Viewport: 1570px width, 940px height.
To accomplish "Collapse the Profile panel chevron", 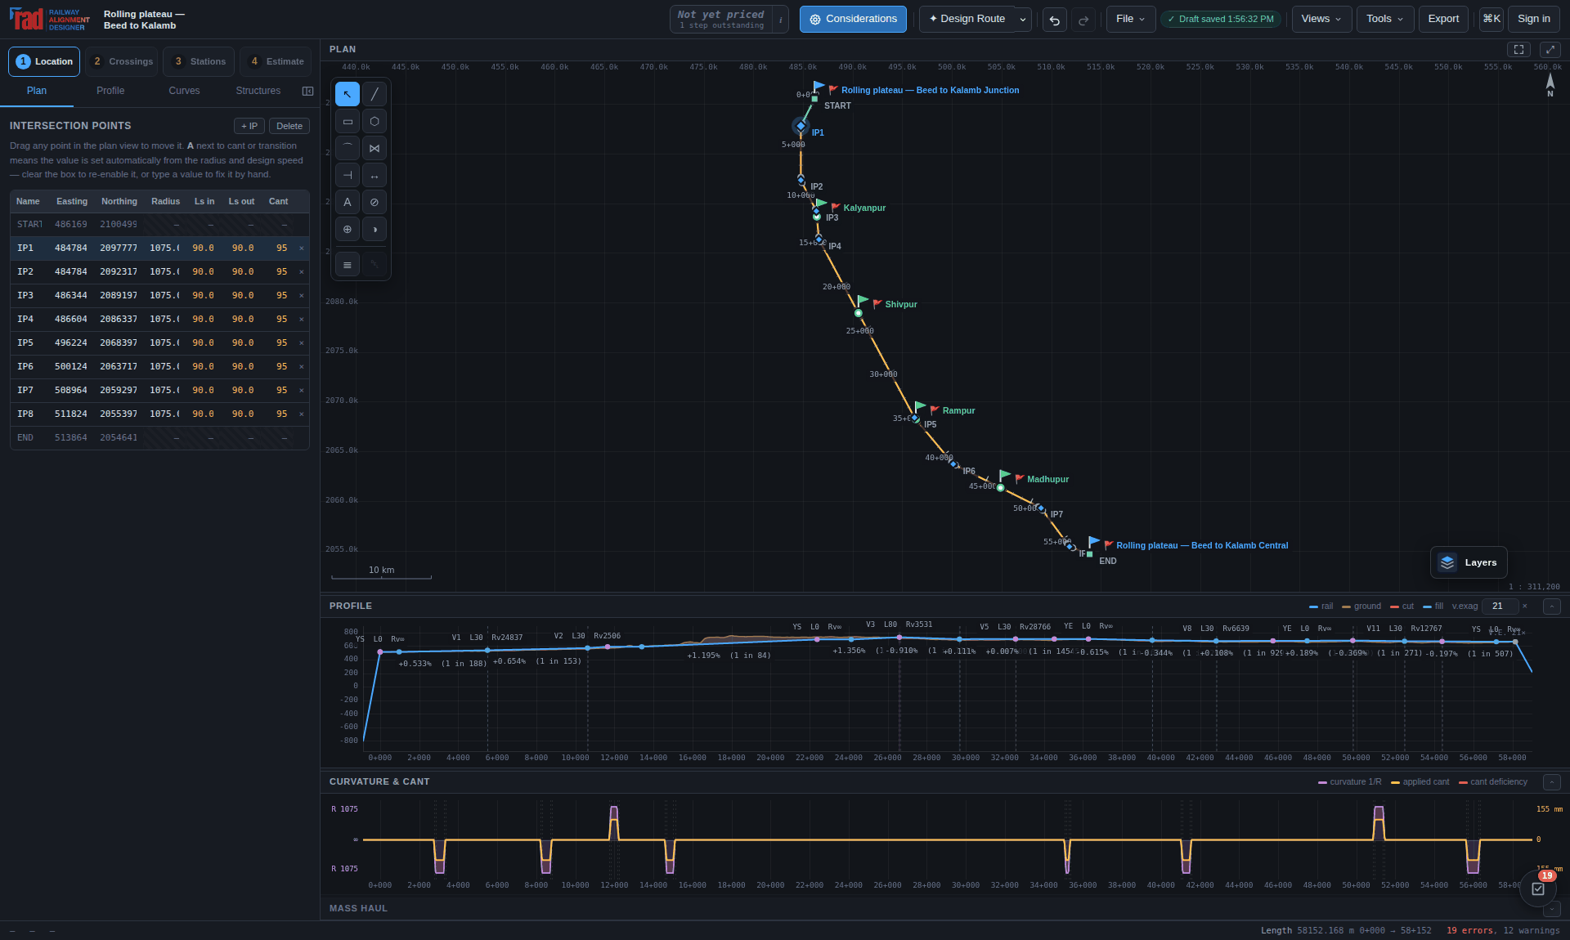I will pyautogui.click(x=1552, y=607).
